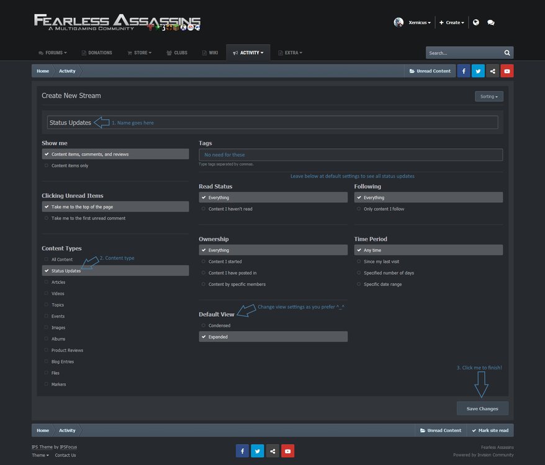Screen dimensions: 545x465
Task: Expand the Store menu
Action: click(x=140, y=53)
